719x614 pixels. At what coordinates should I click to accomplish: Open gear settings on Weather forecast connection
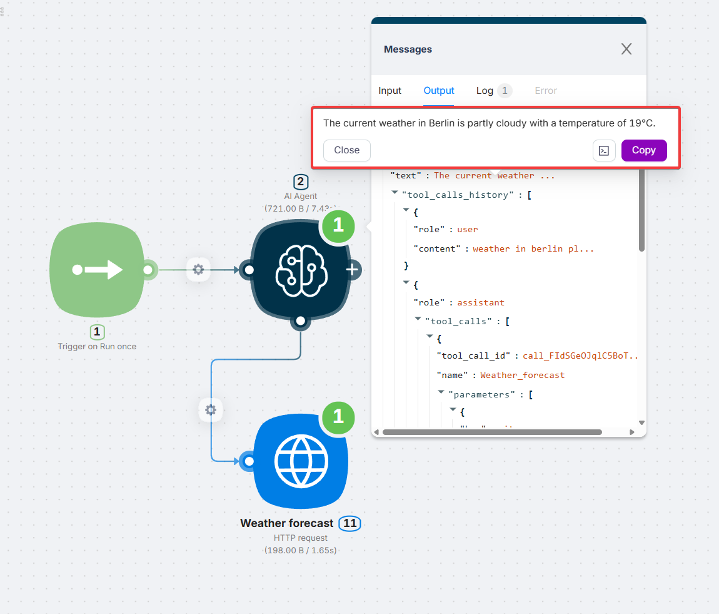[x=211, y=410]
